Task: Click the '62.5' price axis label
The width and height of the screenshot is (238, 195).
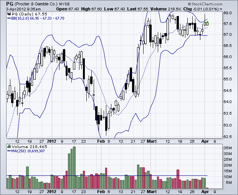Action: tap(227, 137)
